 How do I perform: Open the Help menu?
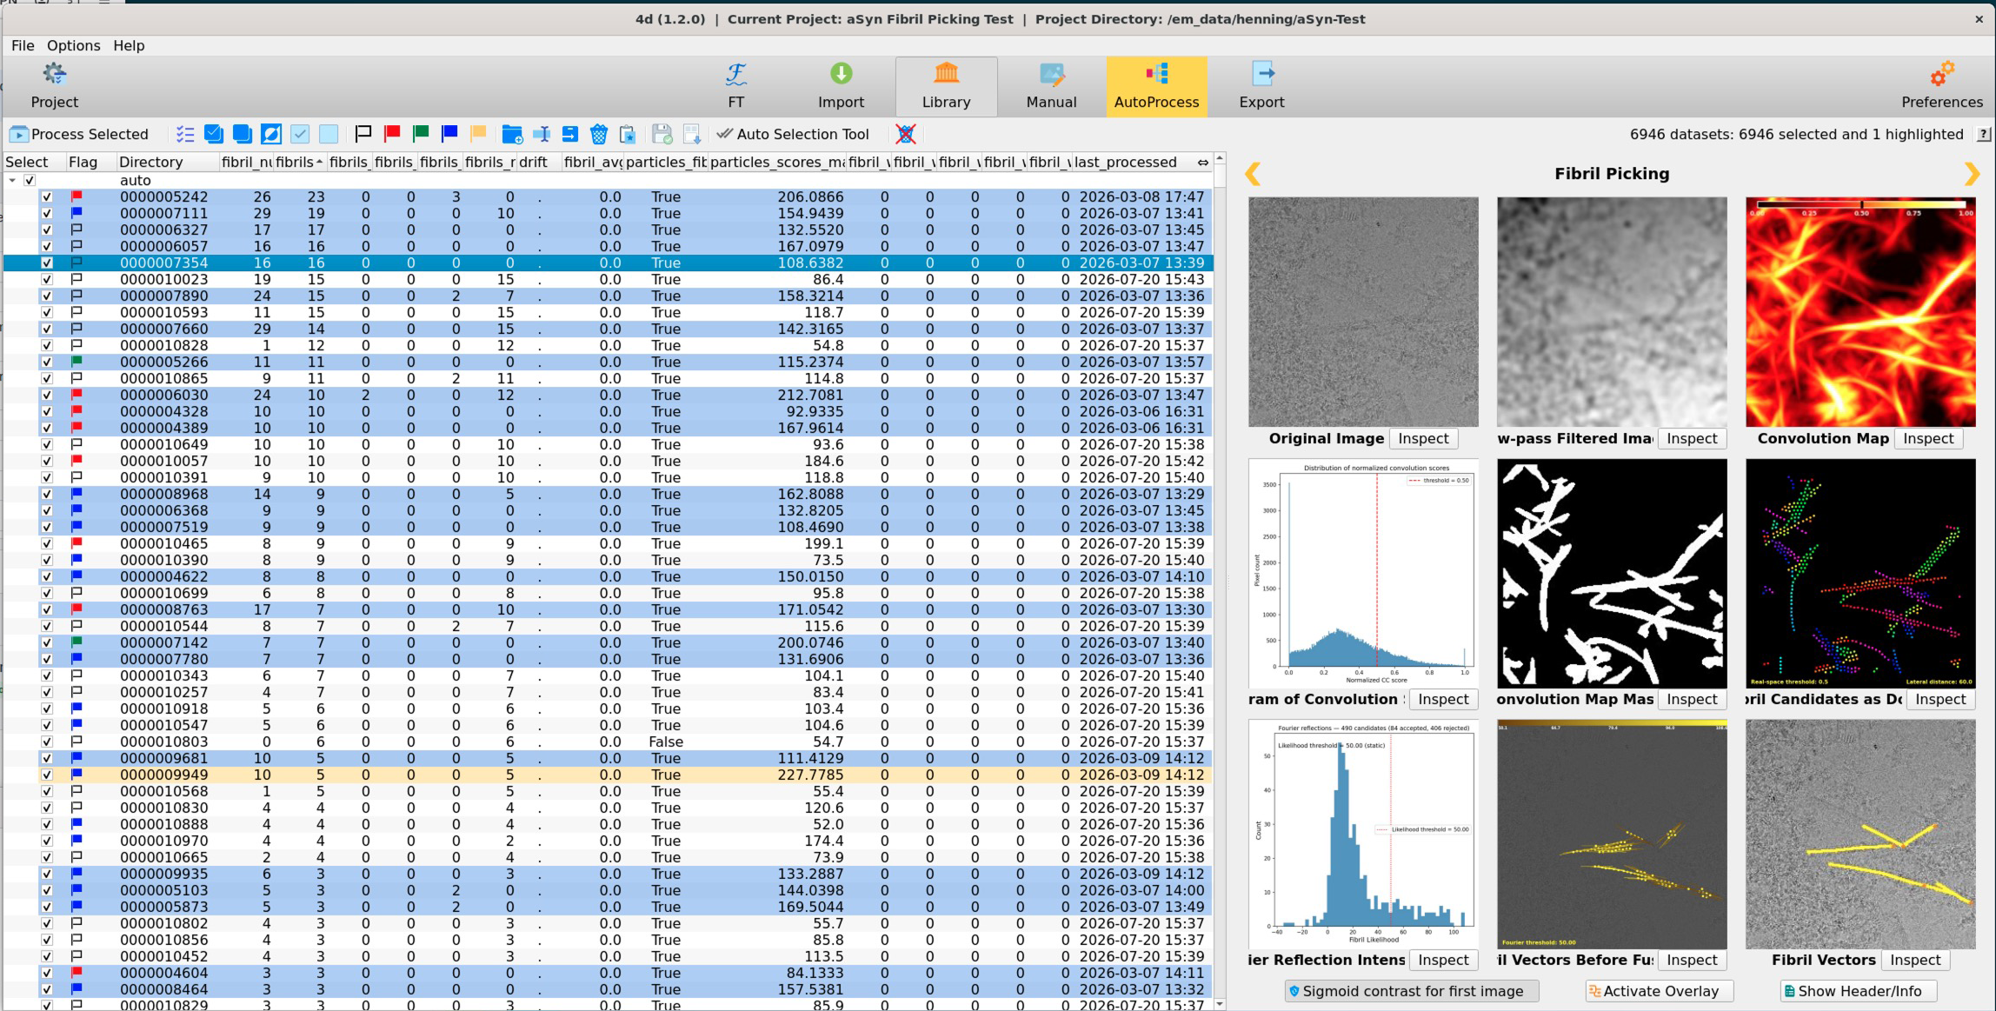(x=129, y=45)
